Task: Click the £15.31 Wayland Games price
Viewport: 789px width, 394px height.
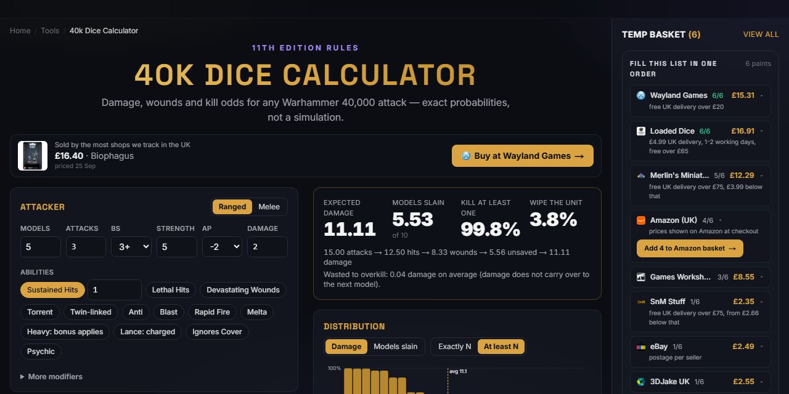Action: [x=743, y=95]
